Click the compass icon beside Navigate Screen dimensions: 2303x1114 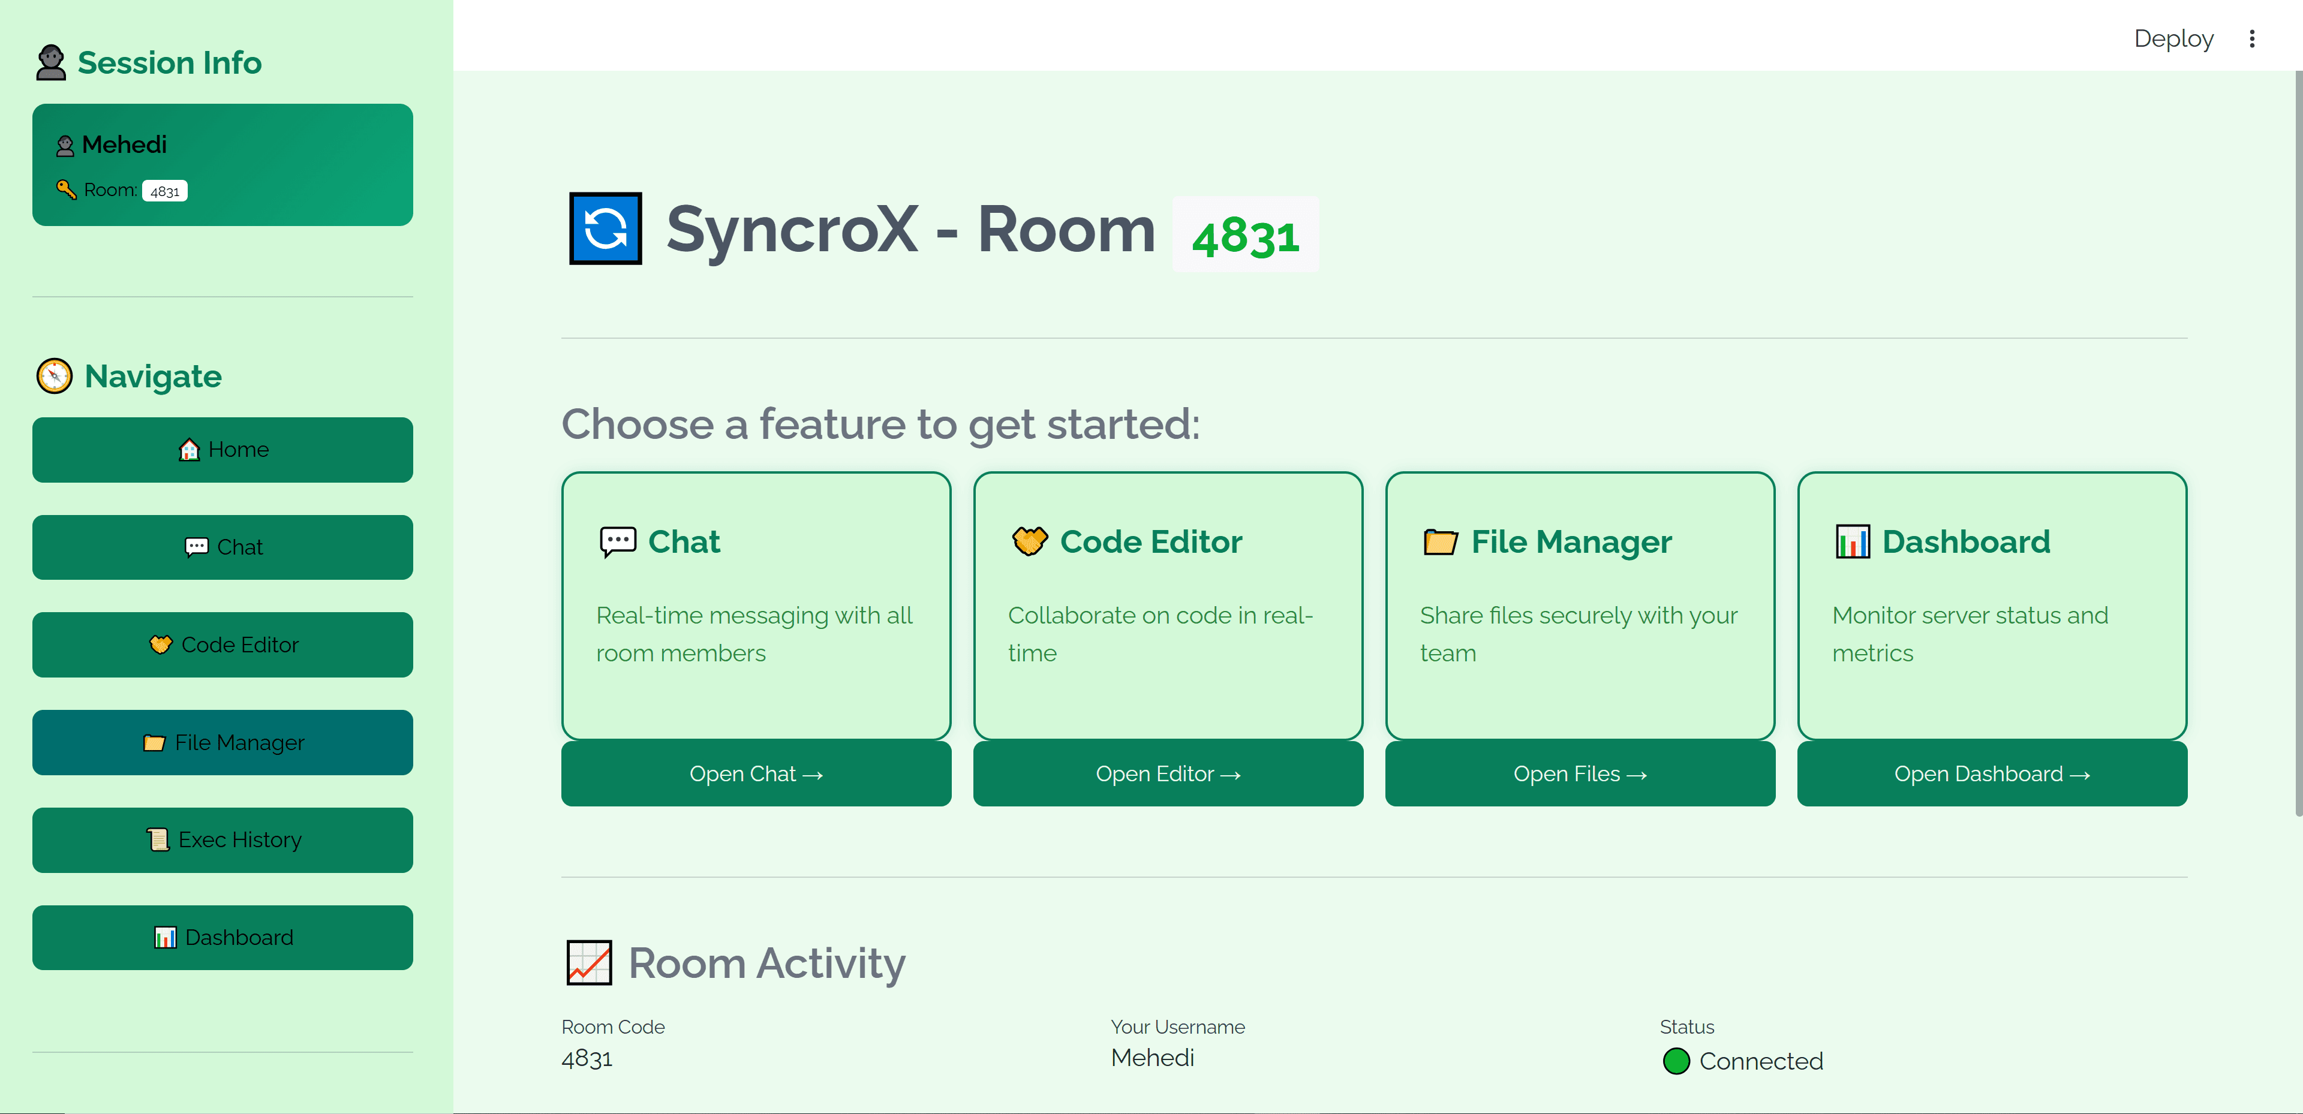[55, 375]
